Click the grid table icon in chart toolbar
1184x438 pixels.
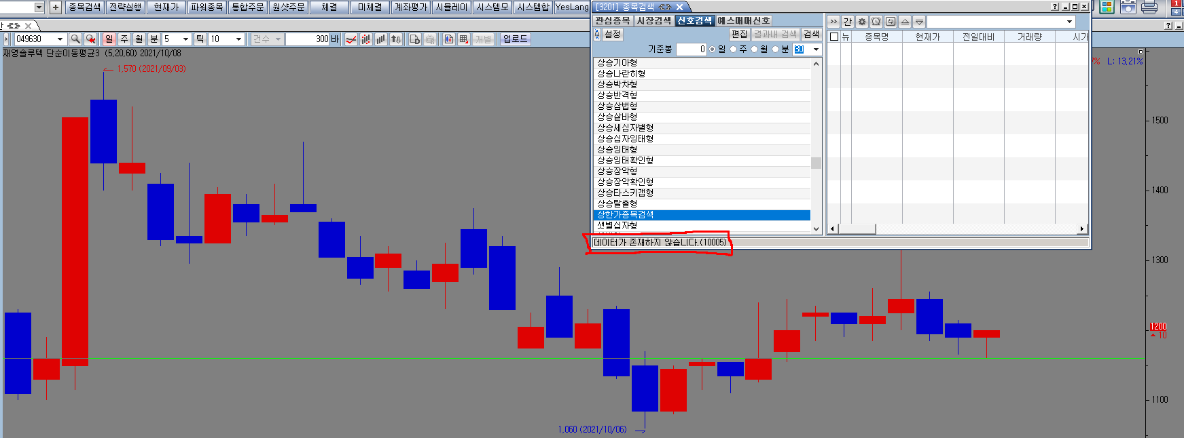click(464, 39)
